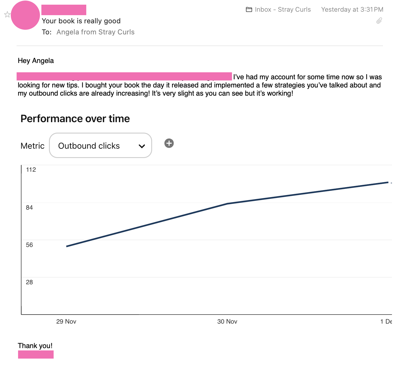Image resolution: width=401 pixels, height=372 pixels.
Task: Click the redacted signature below Thank you
Action: click(x=36, y=355)
